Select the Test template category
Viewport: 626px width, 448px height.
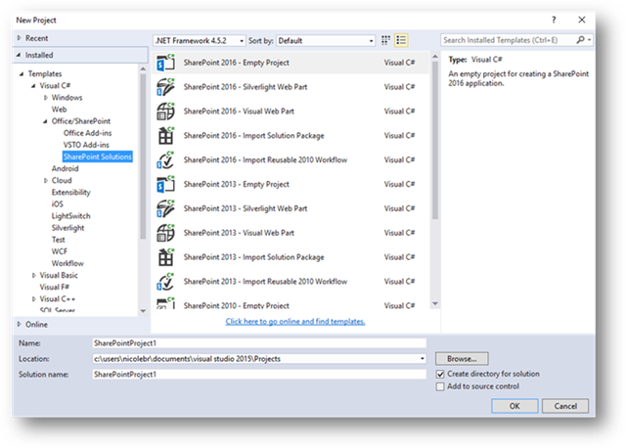(59, 240)
